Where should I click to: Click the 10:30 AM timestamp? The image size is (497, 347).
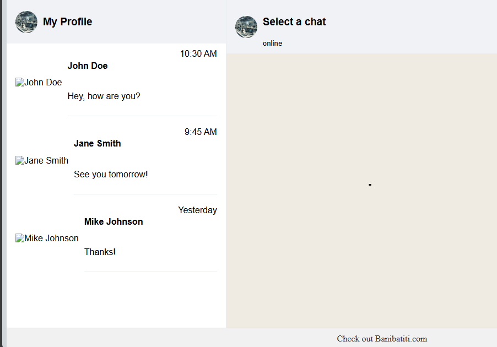198,54
